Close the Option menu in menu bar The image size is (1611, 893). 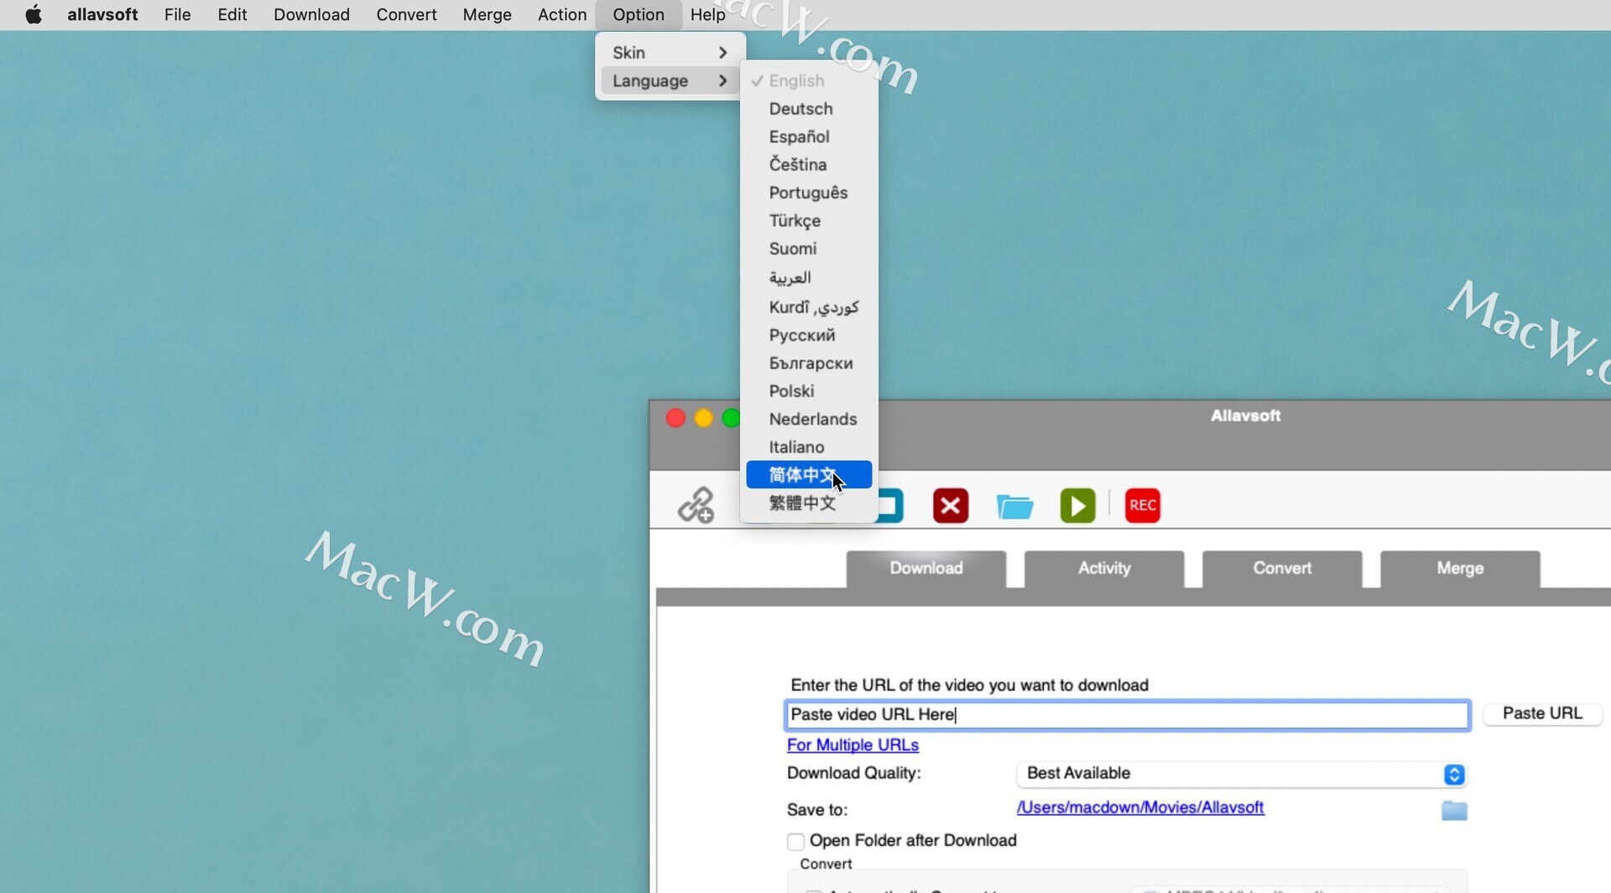639,14
